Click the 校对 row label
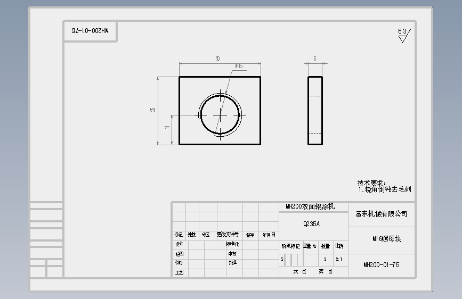462x299 pixels. point(179,262)
